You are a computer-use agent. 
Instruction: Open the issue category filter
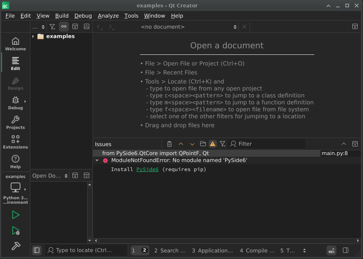(223, 144)
